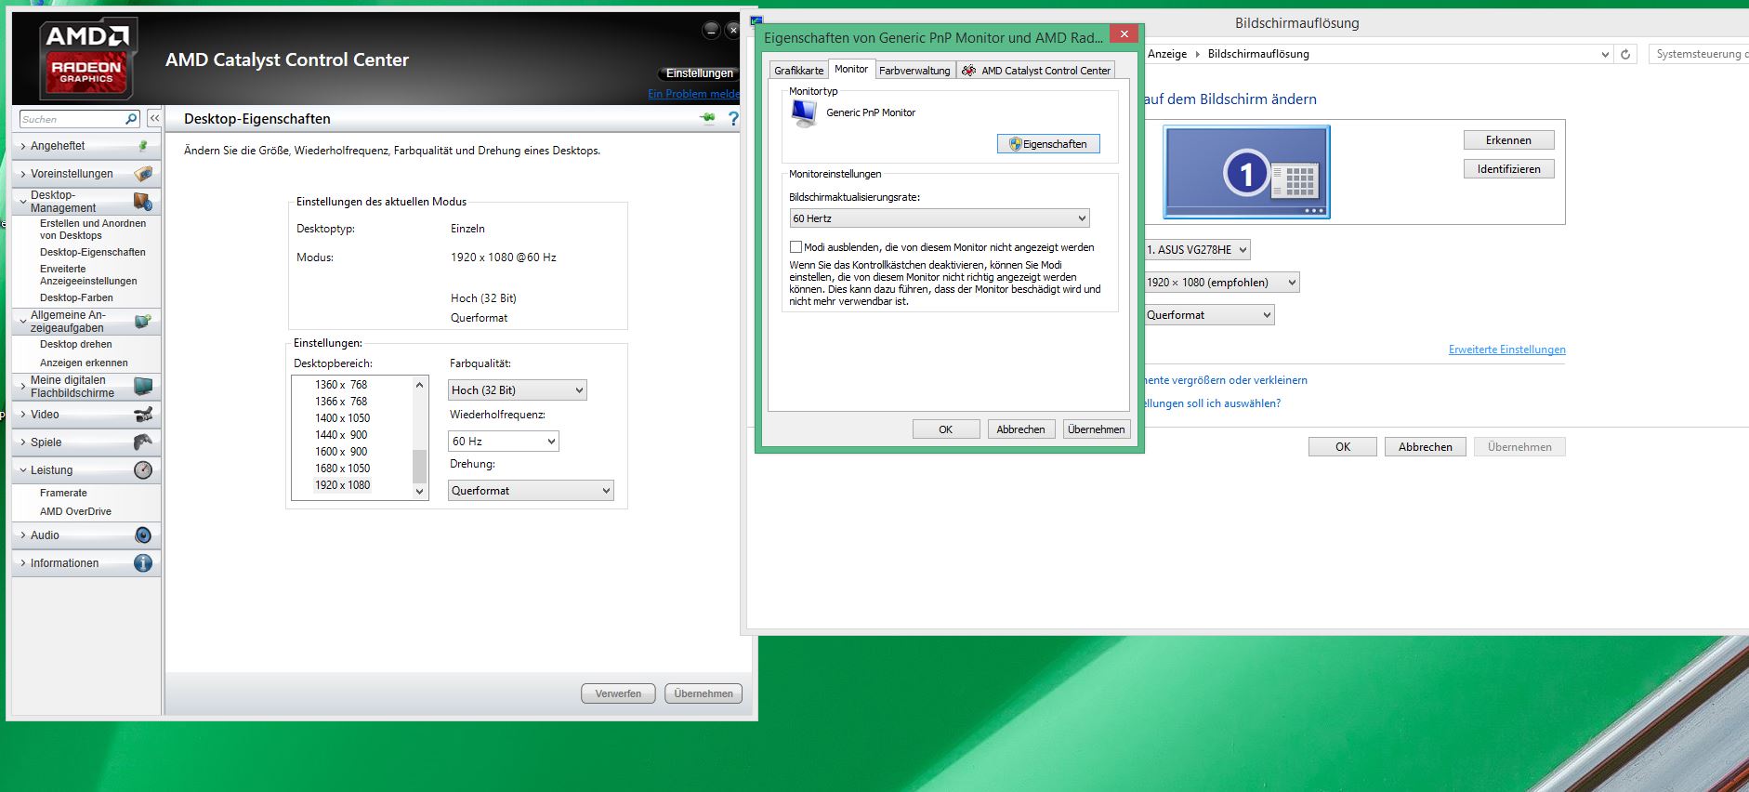Click the Audio speaker icon
The image size is (1749, 792).
point(143,535)
